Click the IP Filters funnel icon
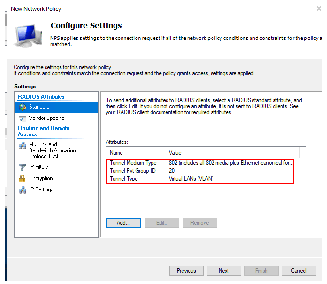This screenshot has height=284, width=327. click(x=22, y=167)
